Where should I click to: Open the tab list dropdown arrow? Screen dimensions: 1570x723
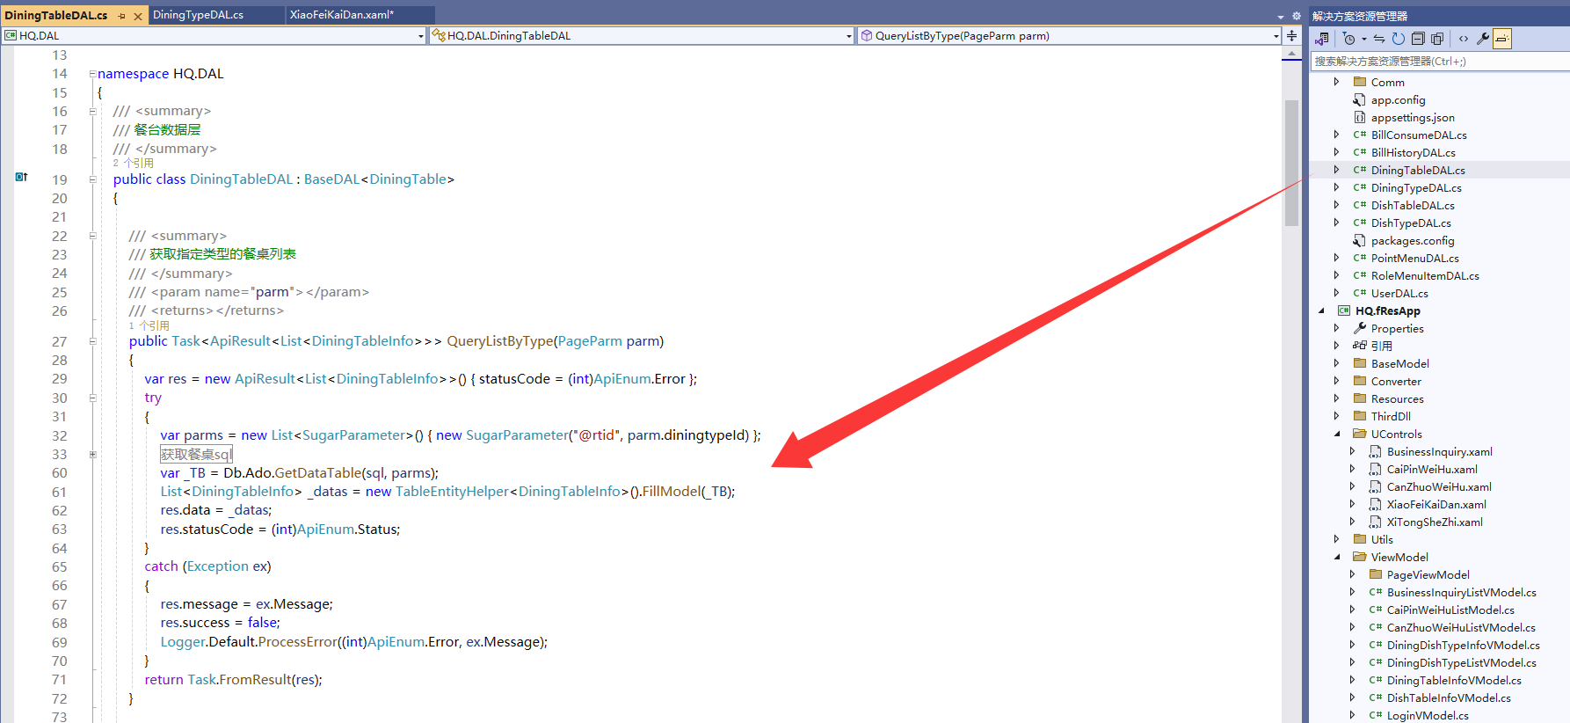pyautogui.click(x=1281, y=17)
